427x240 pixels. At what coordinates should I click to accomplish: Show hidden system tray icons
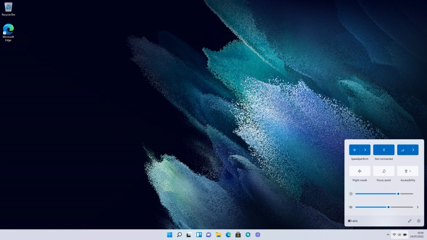388,235
